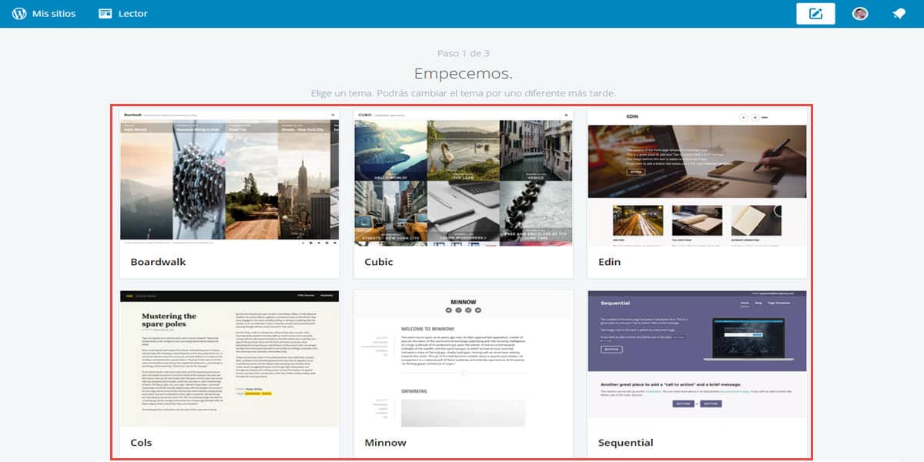Click the Minnow theme name label
Screen dimensions: 924x462
click(x=385, y=443)
